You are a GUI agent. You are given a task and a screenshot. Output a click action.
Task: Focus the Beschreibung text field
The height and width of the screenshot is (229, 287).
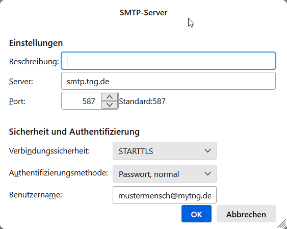pos(168,61)
